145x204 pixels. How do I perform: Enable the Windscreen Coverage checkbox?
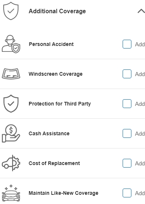pos(127,74)
